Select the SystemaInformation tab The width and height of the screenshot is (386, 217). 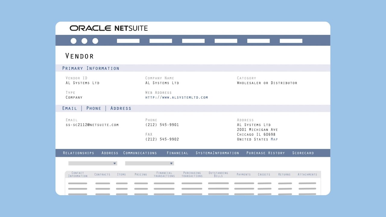coord(217,153)
